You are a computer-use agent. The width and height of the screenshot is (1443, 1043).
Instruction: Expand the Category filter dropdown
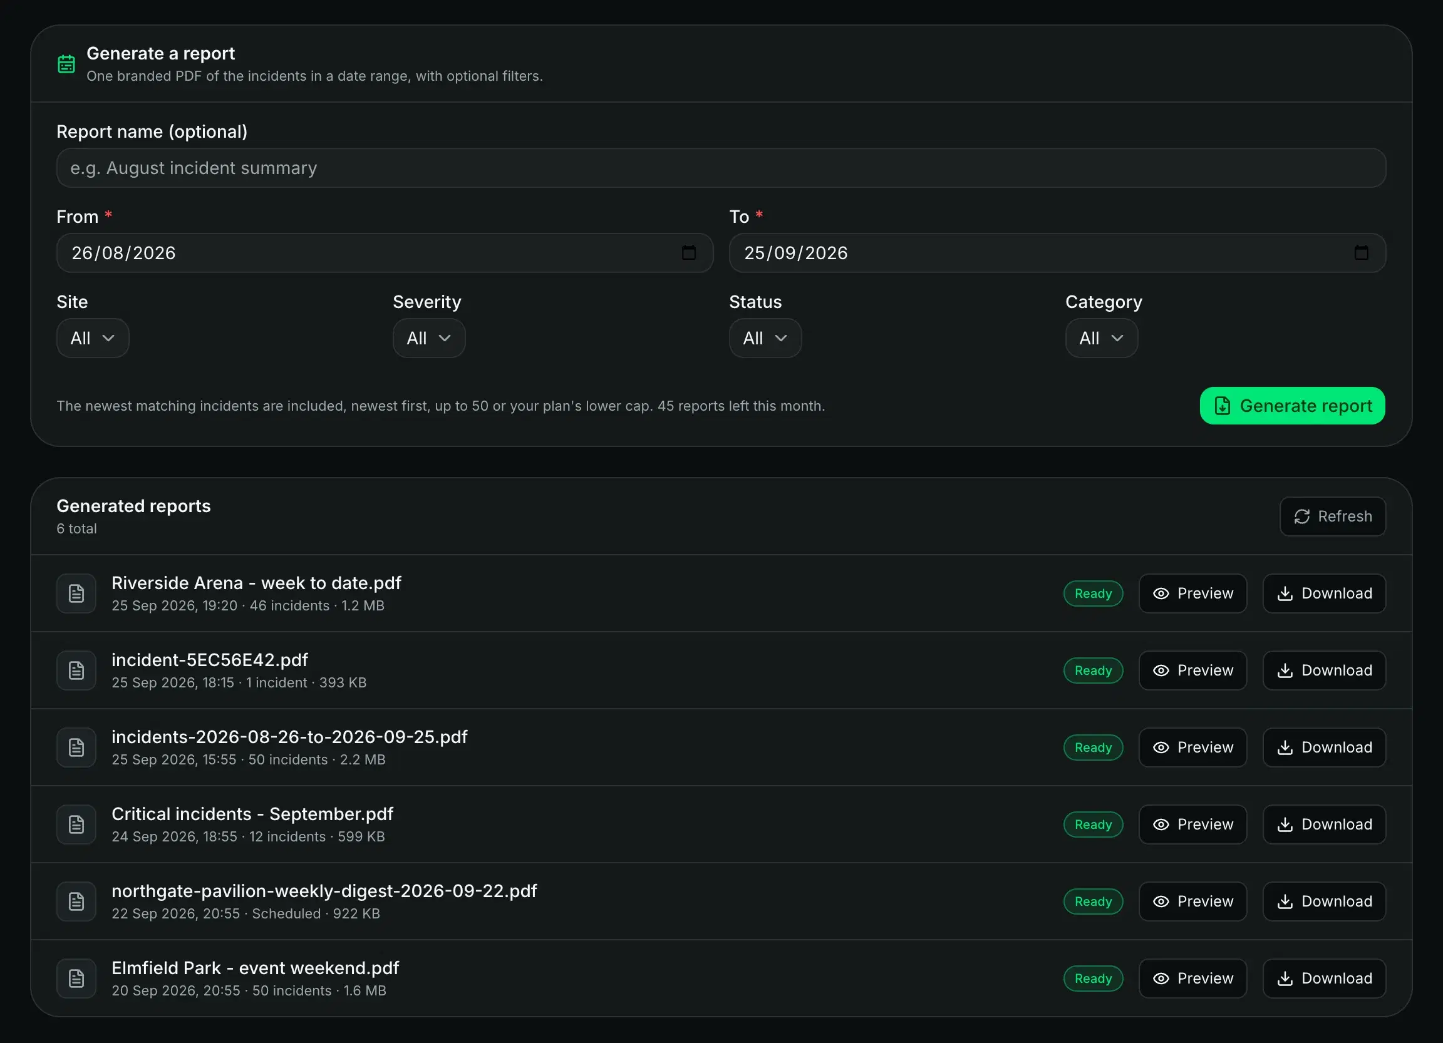coord(1101,337)
